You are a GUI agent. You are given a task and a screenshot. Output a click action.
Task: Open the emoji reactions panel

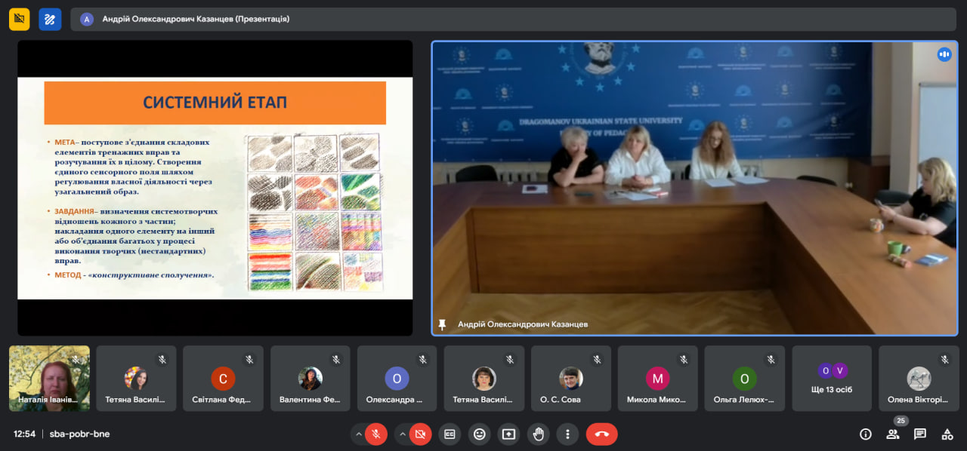[479, 434]
